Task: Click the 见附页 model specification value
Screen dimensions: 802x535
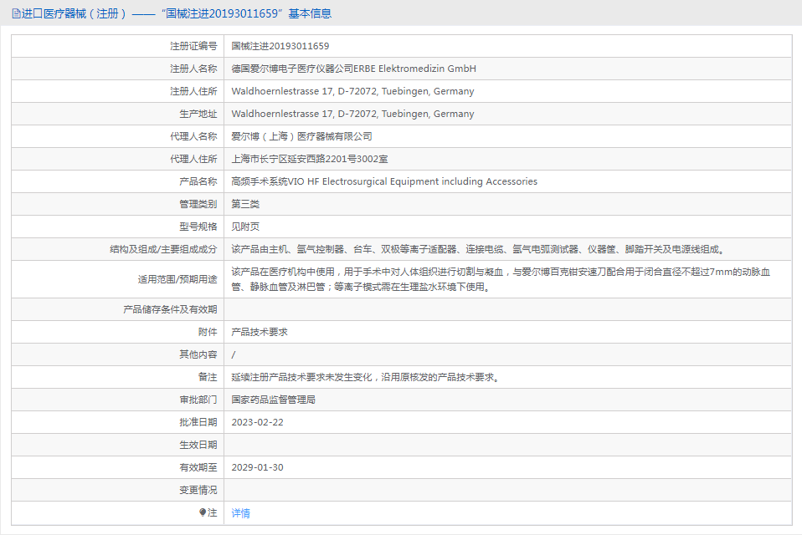Action: tap(245, 227)
